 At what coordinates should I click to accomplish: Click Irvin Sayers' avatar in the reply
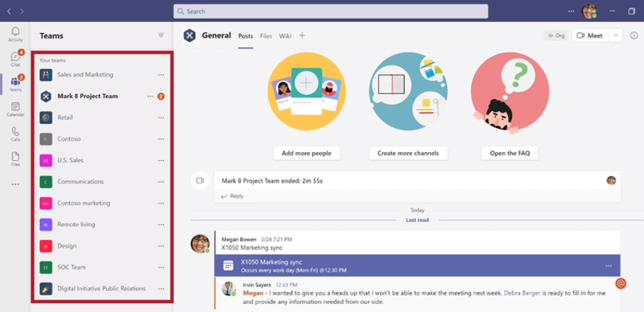[x=229, y=289]
